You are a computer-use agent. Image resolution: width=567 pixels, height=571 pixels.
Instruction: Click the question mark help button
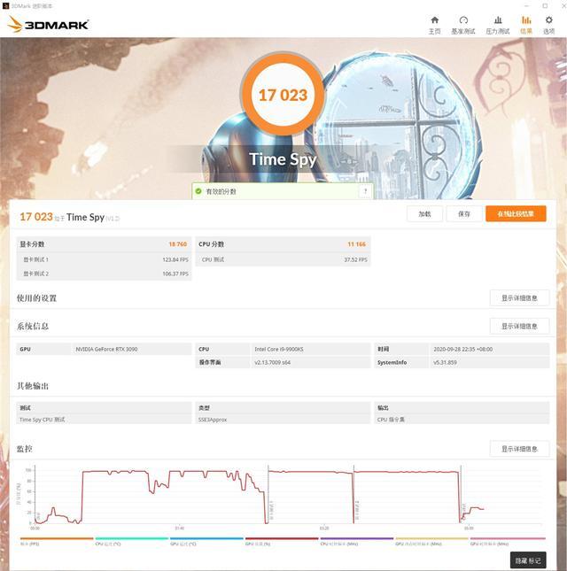pyautogui.click(x=365, y=191)
